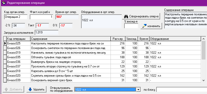This screenshot has width=207, height=94.
Task: Click Время value 162 in the table
Action: coord(144,76)
